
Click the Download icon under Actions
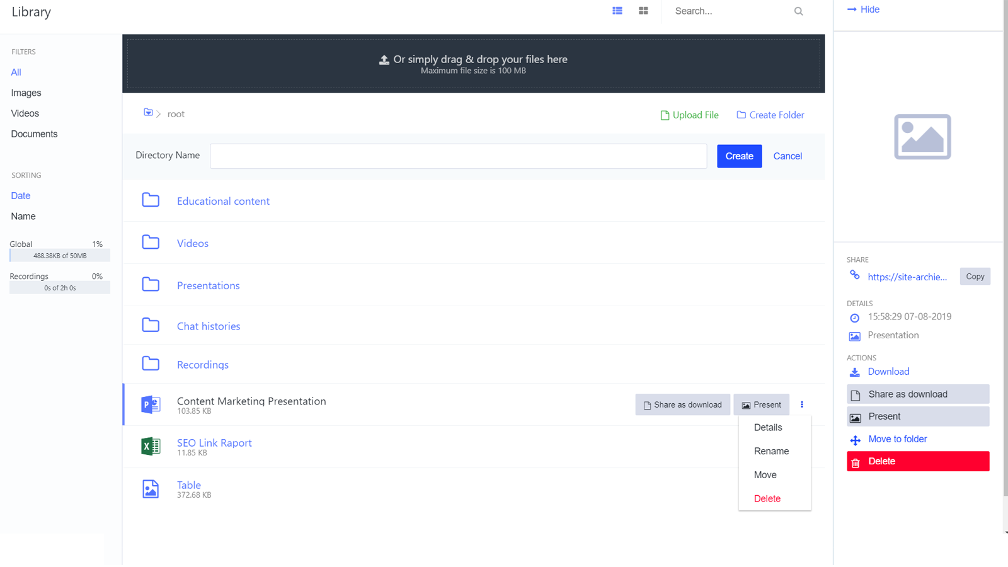(855, 372)
